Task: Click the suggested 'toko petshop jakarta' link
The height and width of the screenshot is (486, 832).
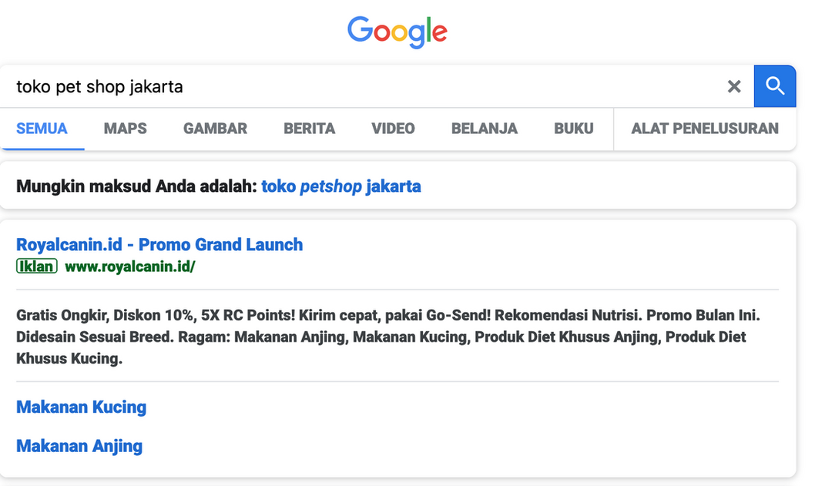Action: click(x=341, y=186)
